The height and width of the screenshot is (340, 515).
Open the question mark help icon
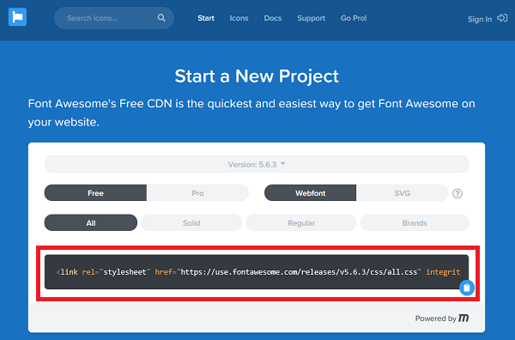(457, 193)
